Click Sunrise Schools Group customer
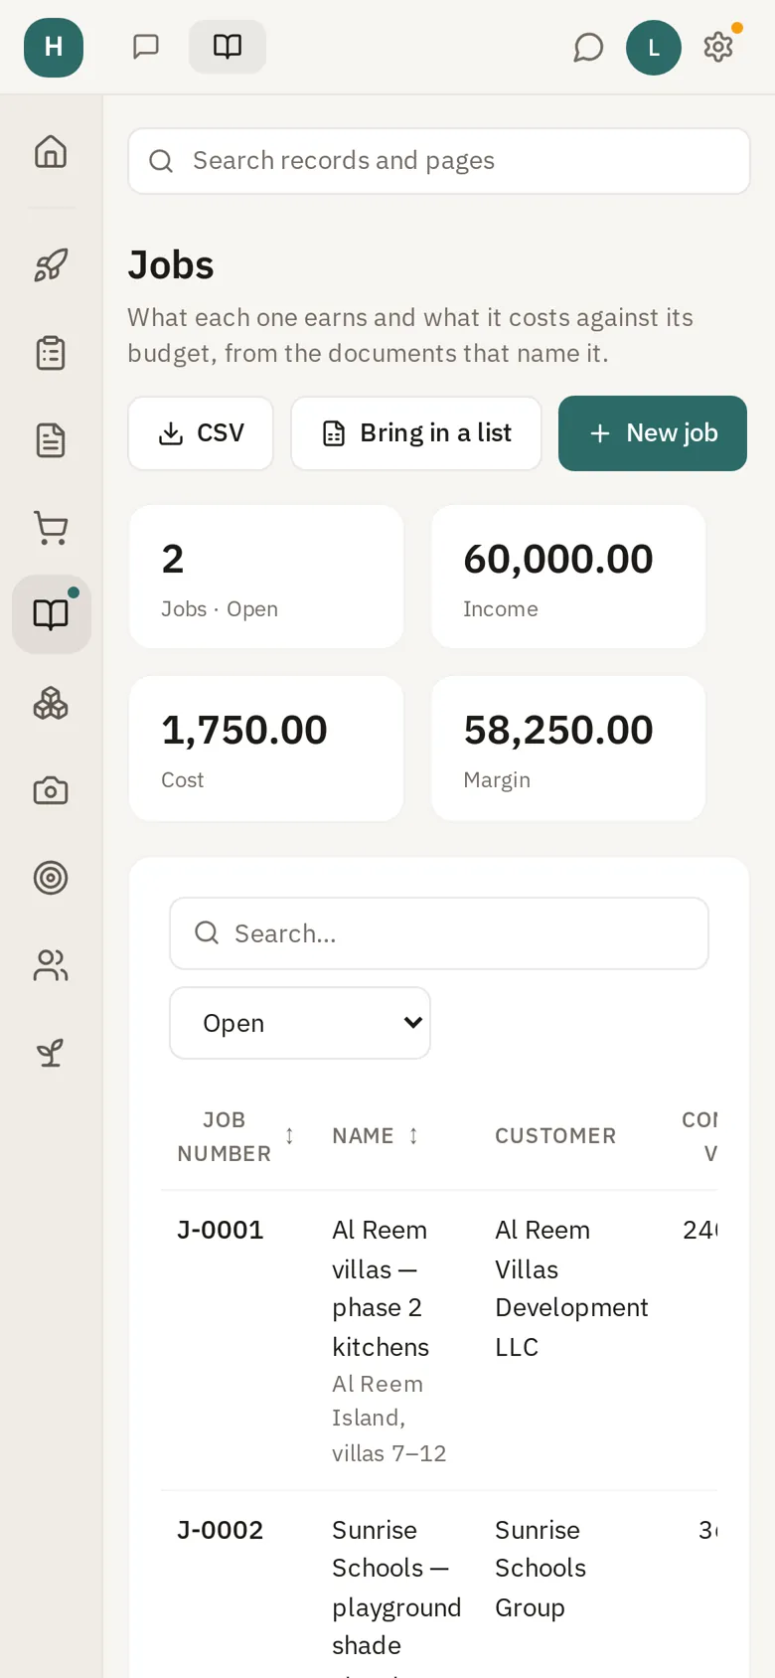This screenshot has height=1678, width=775. point(541,1569)
